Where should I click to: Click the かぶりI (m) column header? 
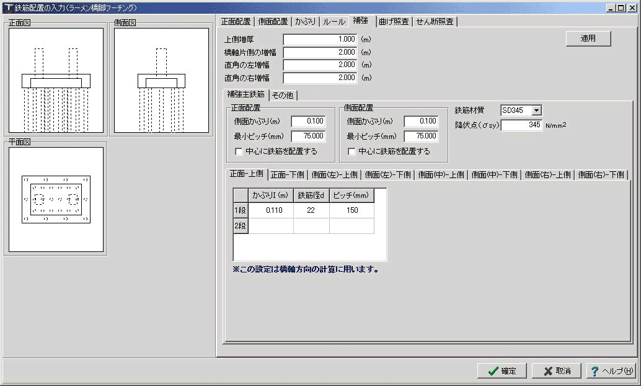click(271, 195)
